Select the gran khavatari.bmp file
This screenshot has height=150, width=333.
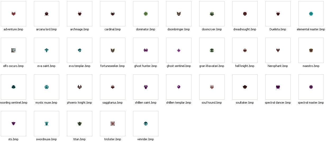click(x=212, y=50)
